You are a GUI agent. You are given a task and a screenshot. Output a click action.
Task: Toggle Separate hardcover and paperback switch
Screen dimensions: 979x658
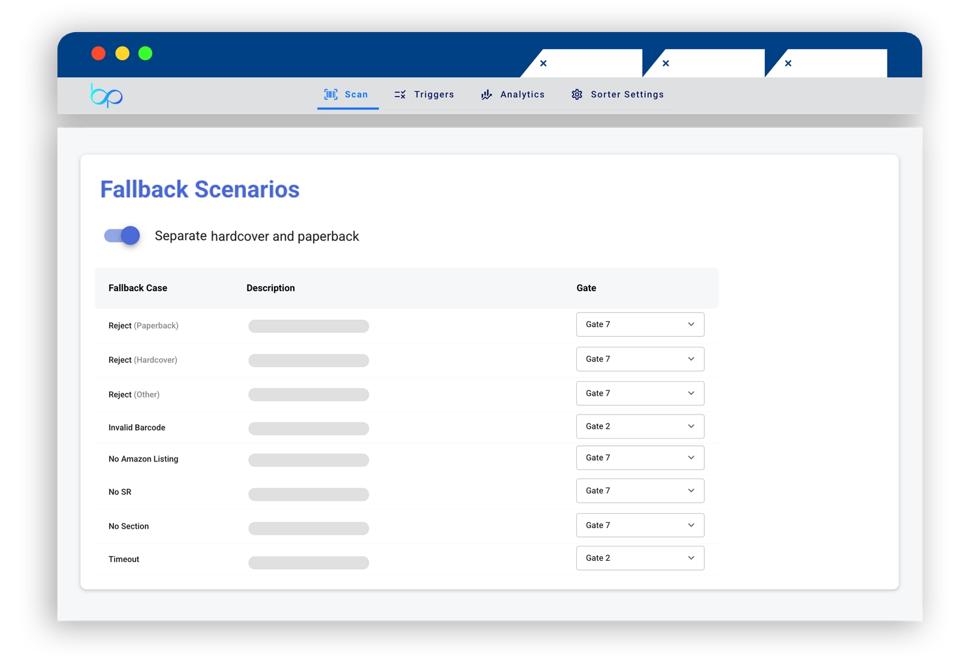pos(122,236)
